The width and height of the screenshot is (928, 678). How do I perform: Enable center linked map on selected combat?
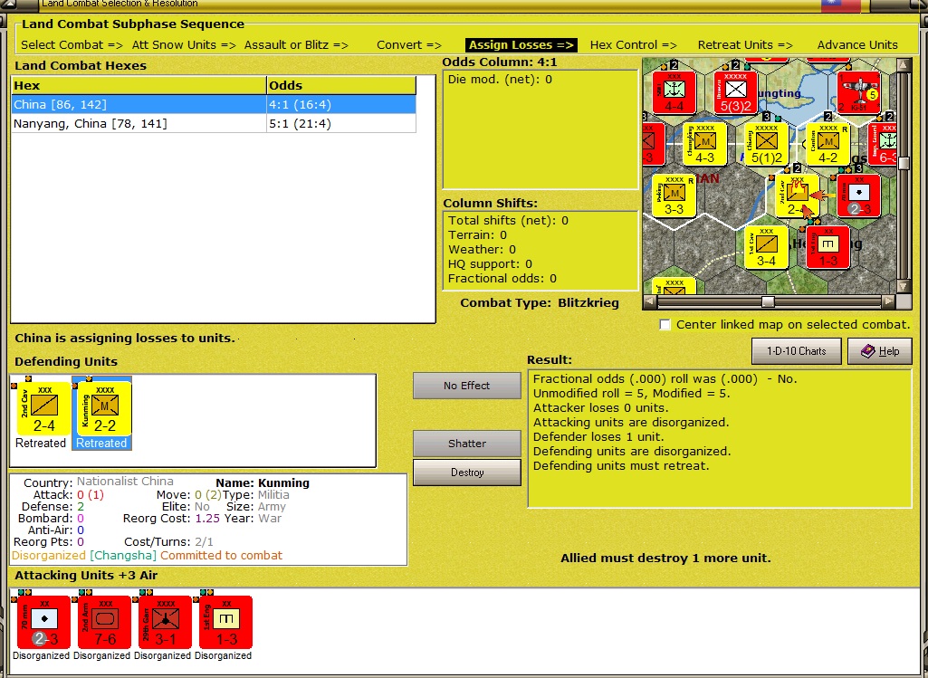click(665, 324)
